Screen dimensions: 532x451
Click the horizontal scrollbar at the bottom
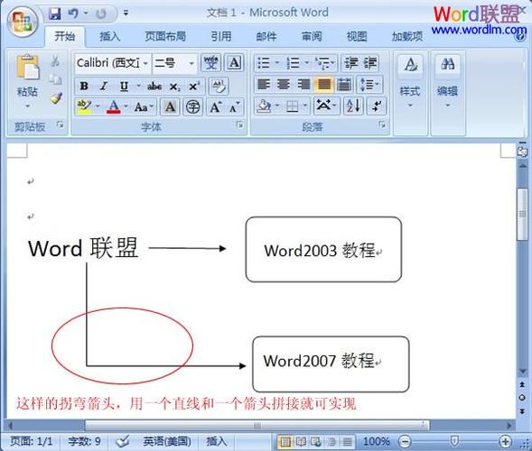point(257,425)
